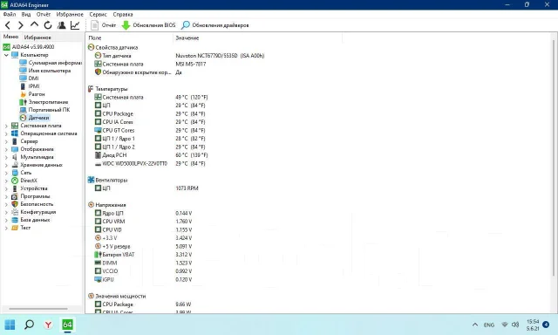Expand the DirectX tree node
The width and height of the screenshot is (558, 335).
6,181
